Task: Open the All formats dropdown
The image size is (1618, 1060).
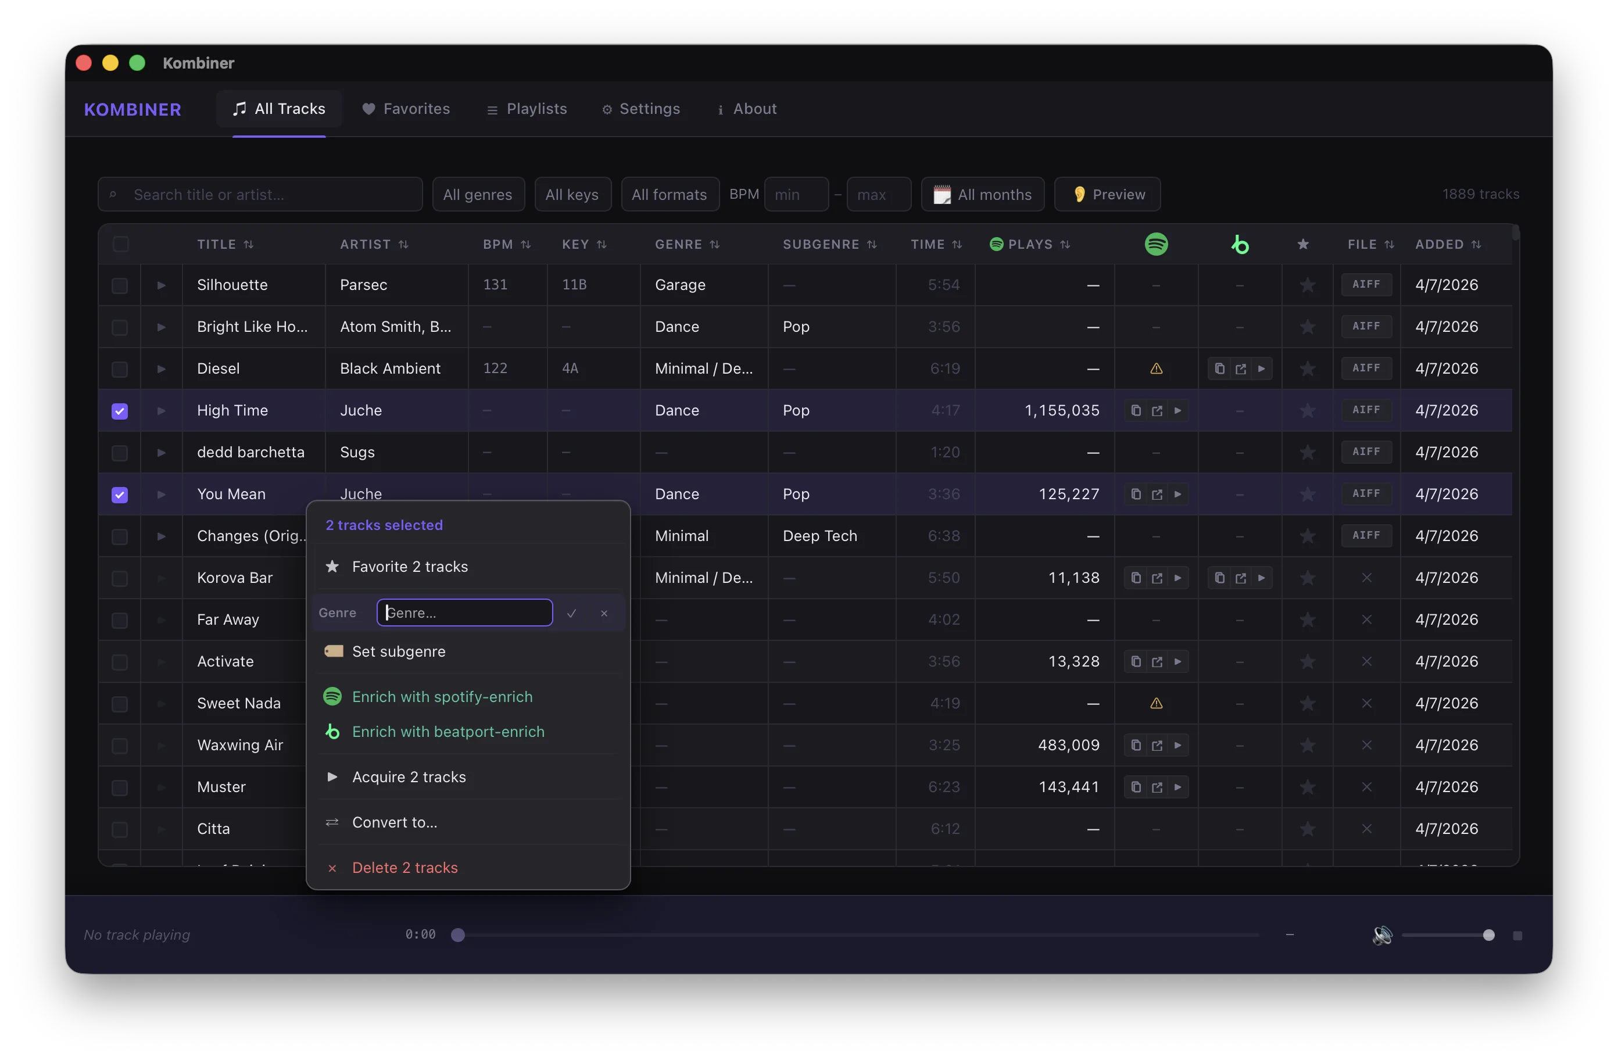Action: pyautogui.click(x=670, y=195)
